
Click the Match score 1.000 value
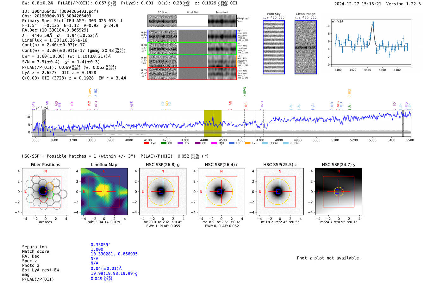(x=97, y=249)
